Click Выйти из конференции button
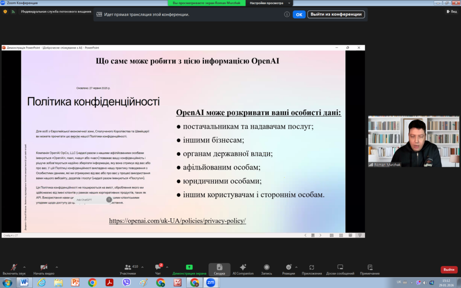The height and width of the screenshot is (288, 461). (x=336, y=14)
